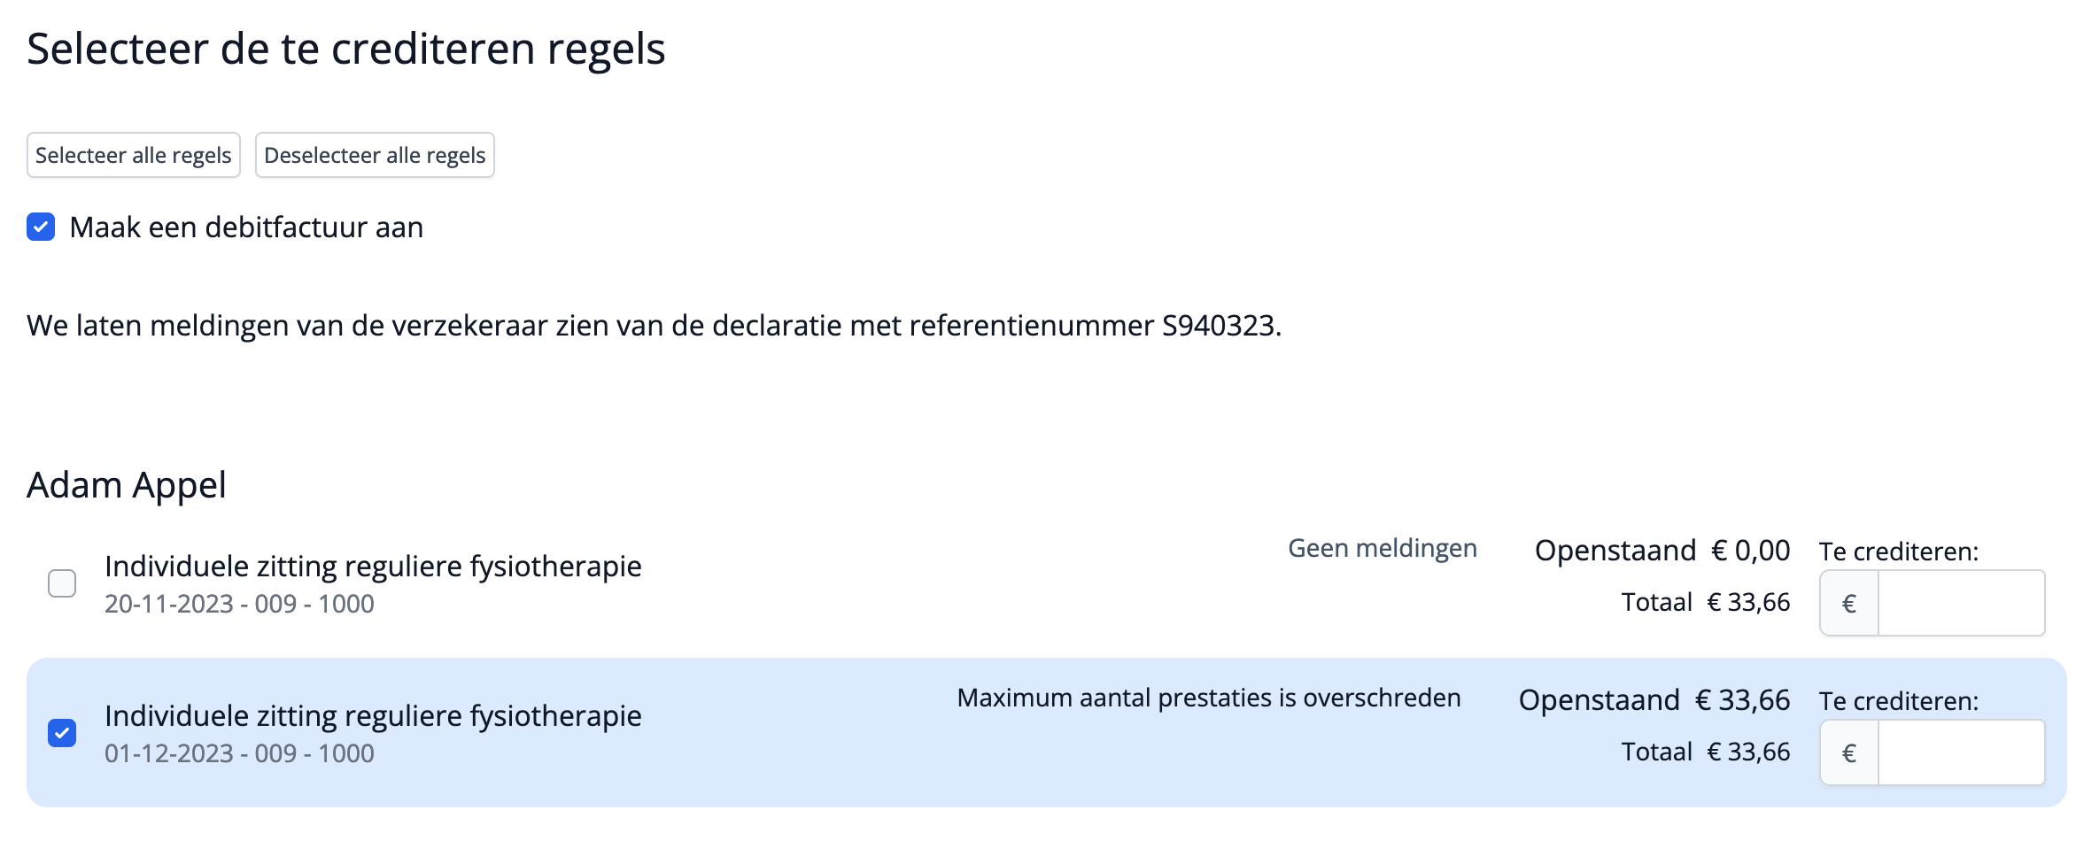The height and width of the screenshot is (841, 2076).
Task: Uncheck 'Maak een debitfactuur aan'
Action: tap(40, 228)
